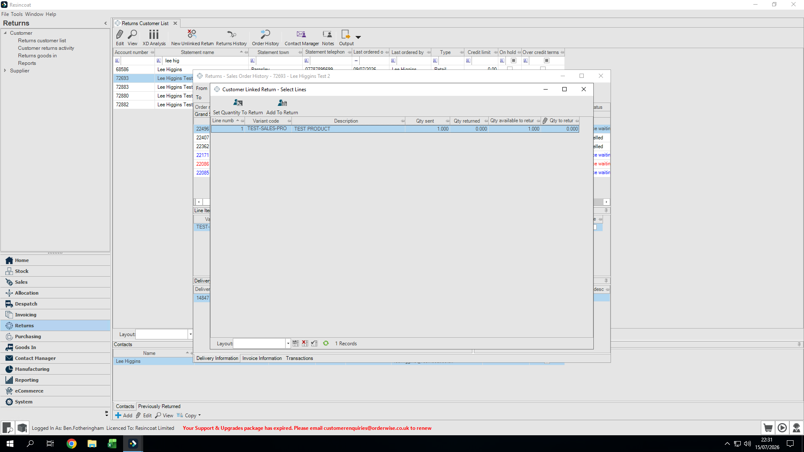
Task: Open the Help menu
Action: point(51,14)
